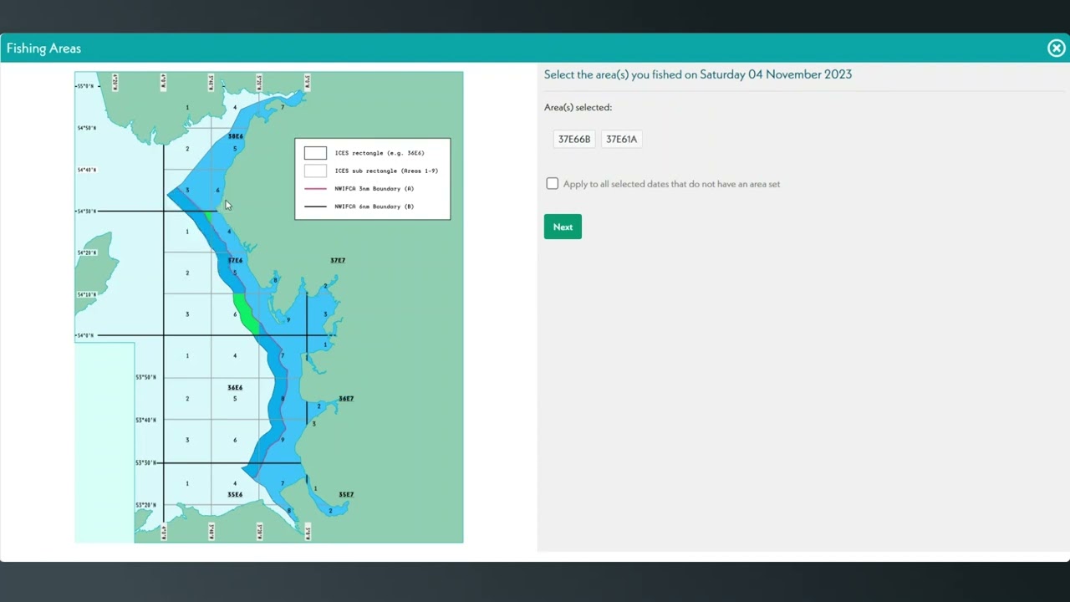The image size is (1070, 602).
Task: Click the 'Area(s) selected:' label
Action: (578, 107)
